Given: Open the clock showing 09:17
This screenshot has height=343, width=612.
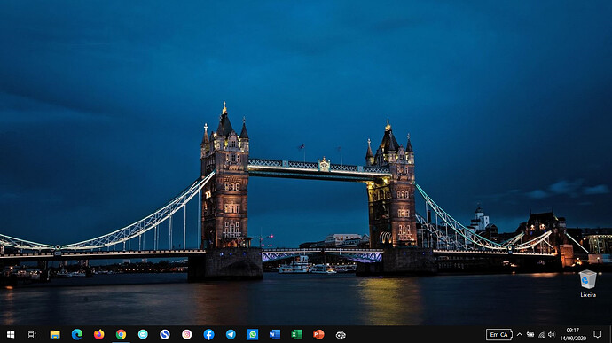Looking at the screenshot, I should [x=573, y=334].
